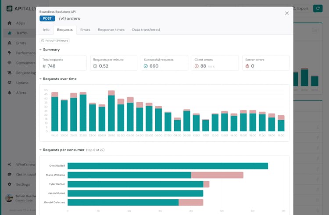Click the Traffic bar chart icon

click(x=10, y=33)
